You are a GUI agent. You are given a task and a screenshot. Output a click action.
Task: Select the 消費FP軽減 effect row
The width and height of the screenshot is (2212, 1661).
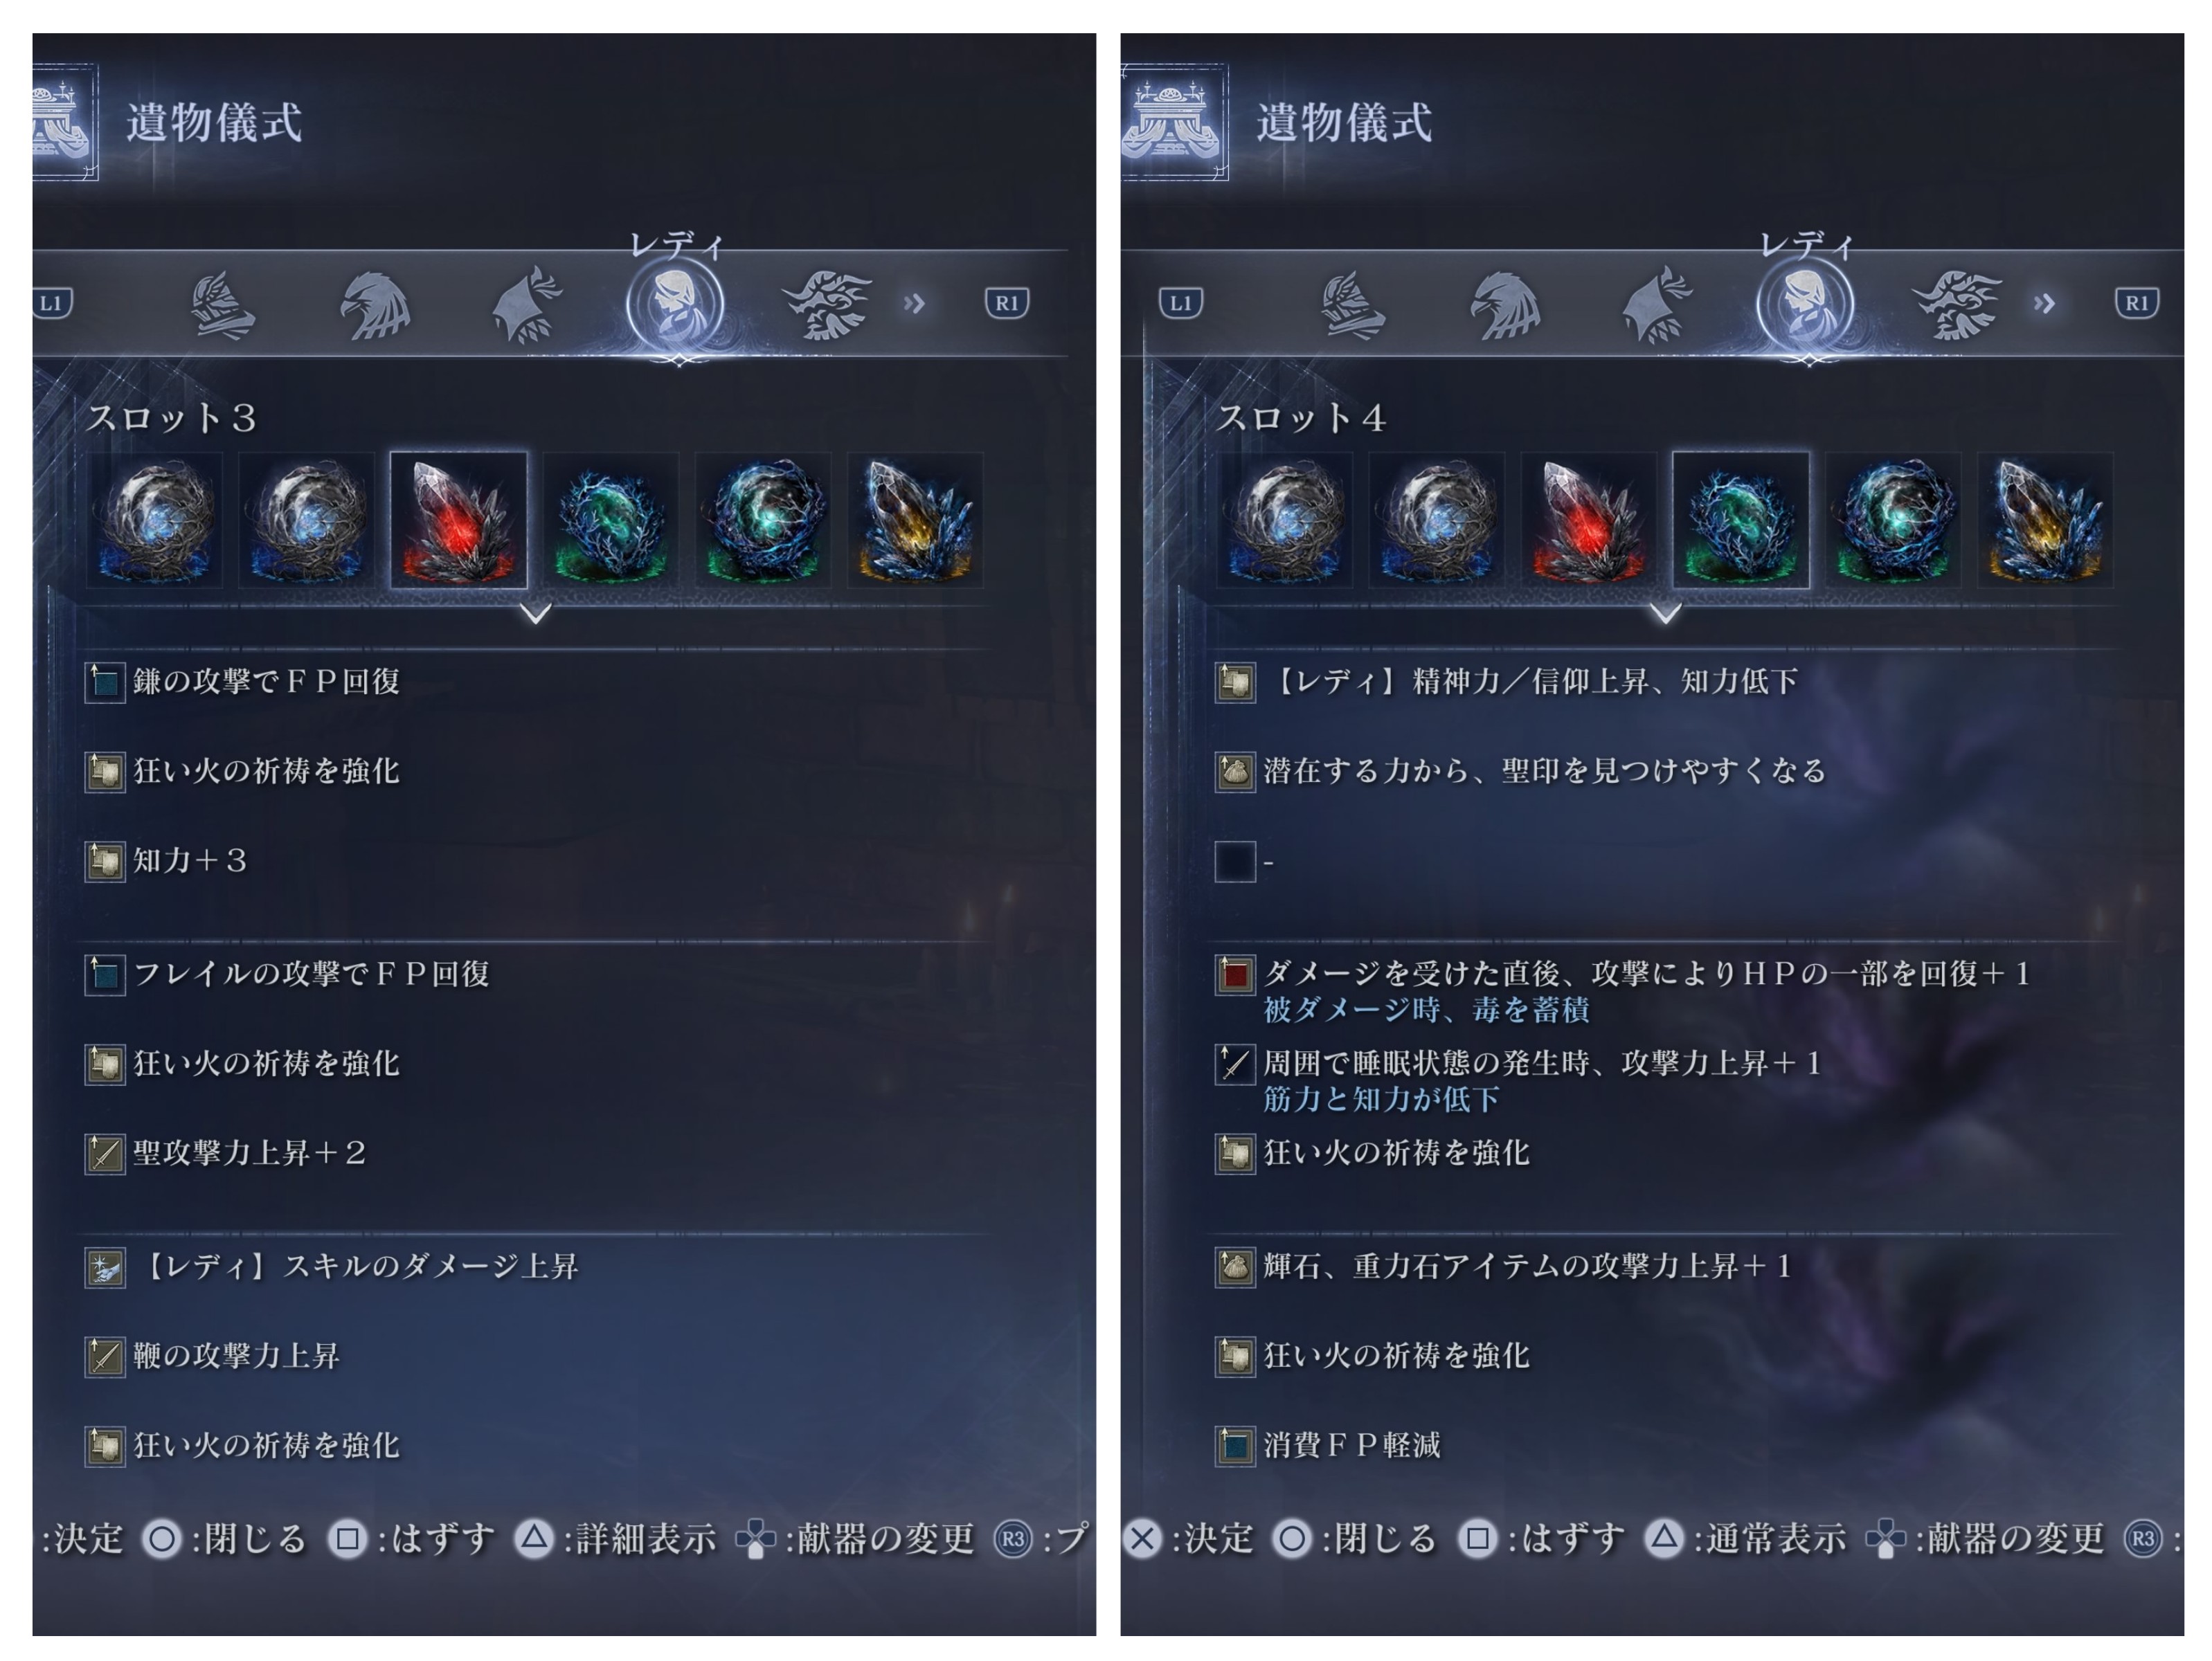(x=1665, y=1445)
